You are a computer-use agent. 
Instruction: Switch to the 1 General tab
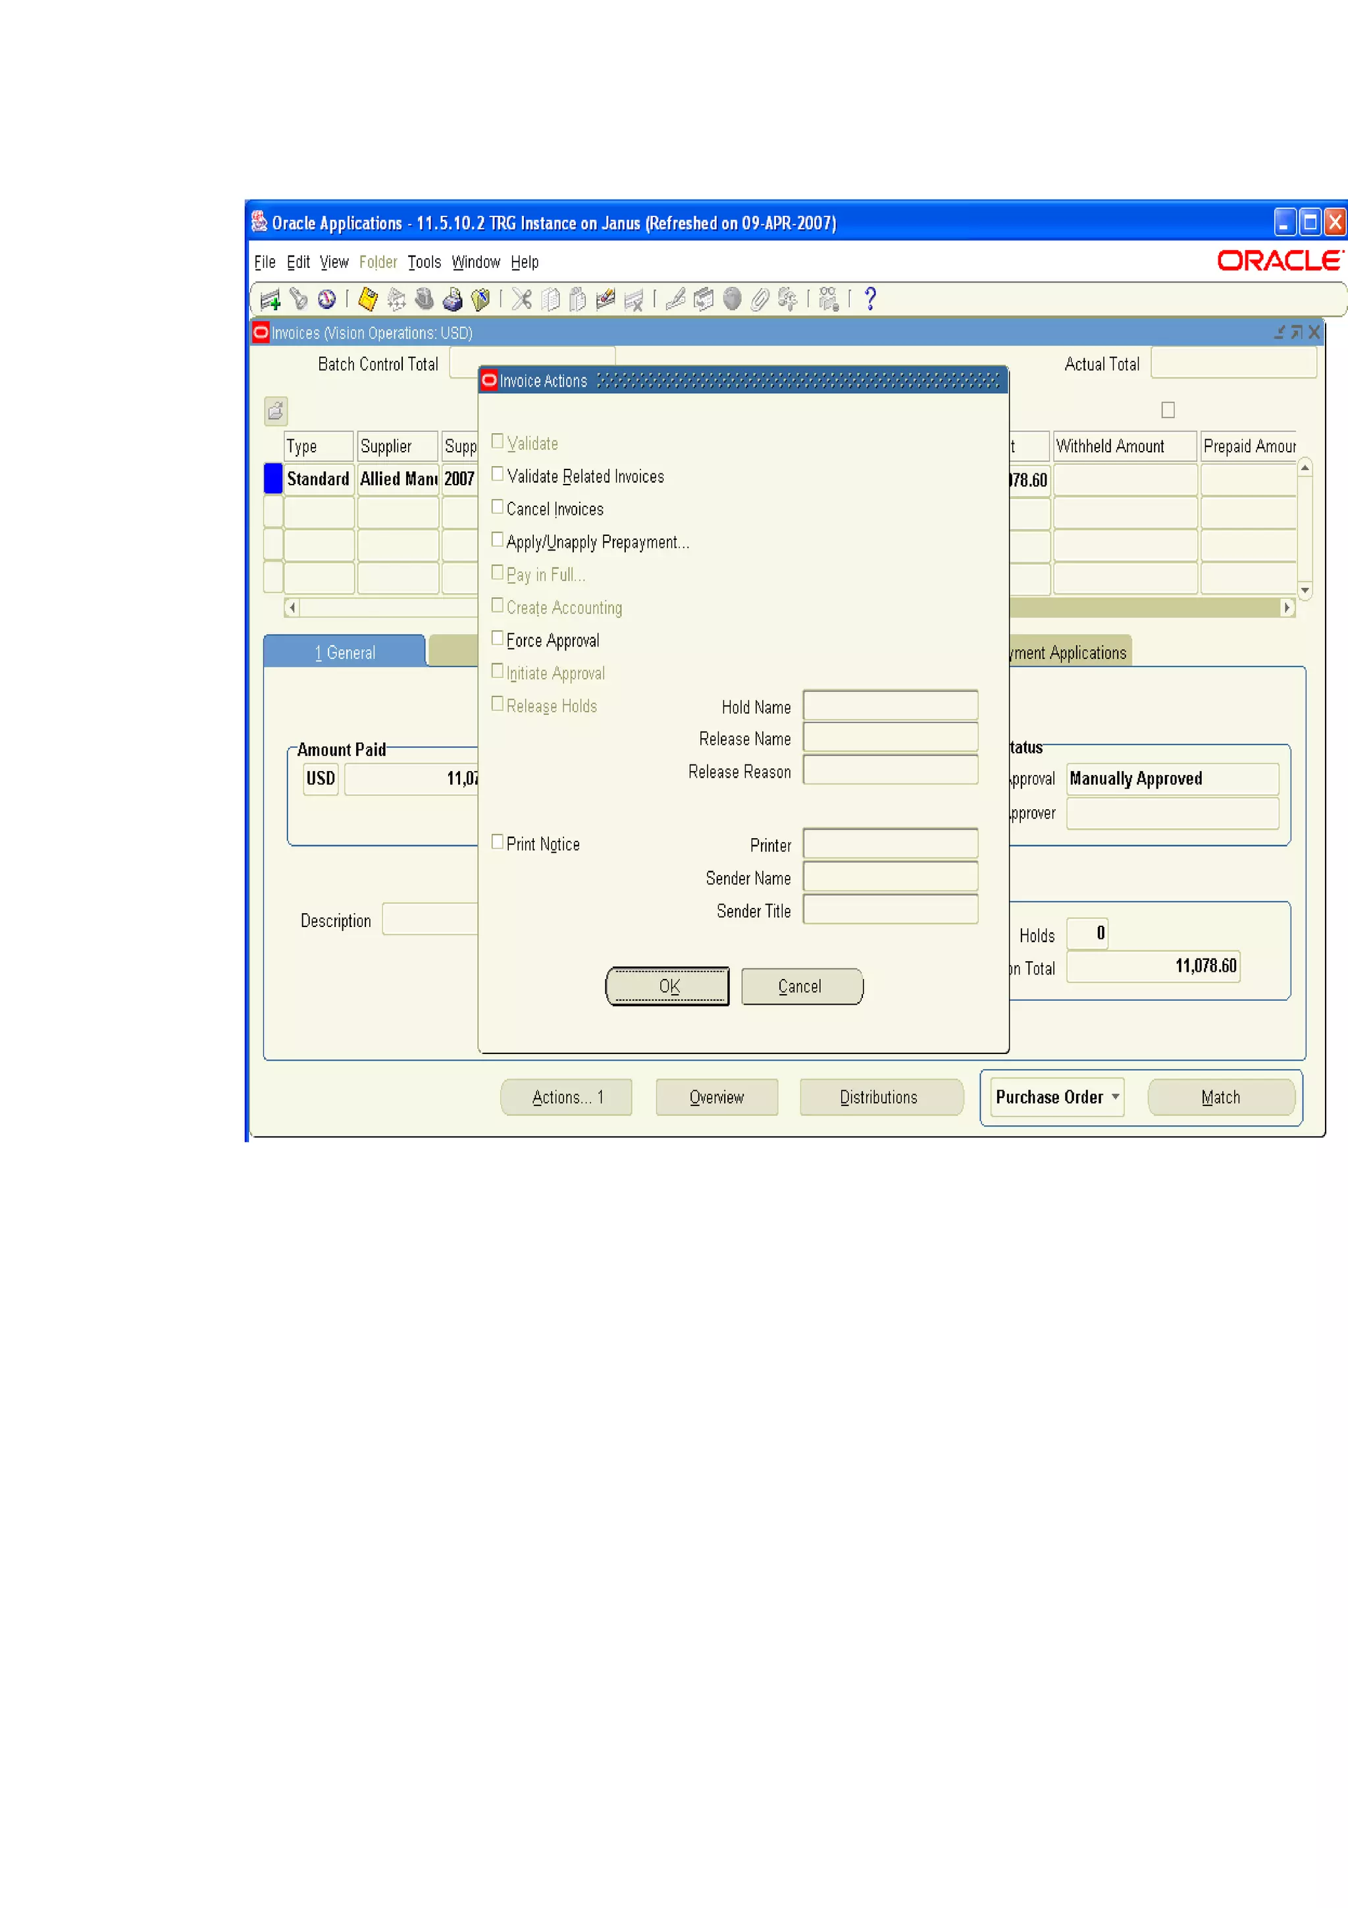(x=345, y=653)
